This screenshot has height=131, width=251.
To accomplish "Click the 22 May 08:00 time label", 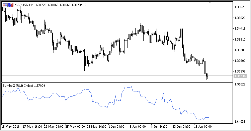I will pos(54,127).
